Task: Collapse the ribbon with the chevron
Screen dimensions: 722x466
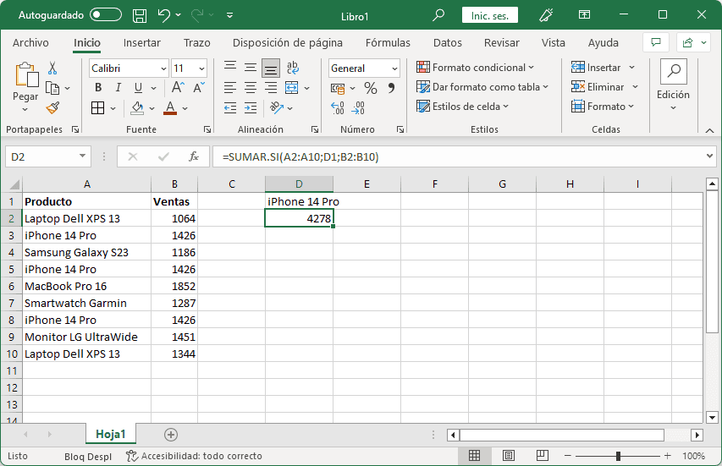Action: click(x=709, y=130)
